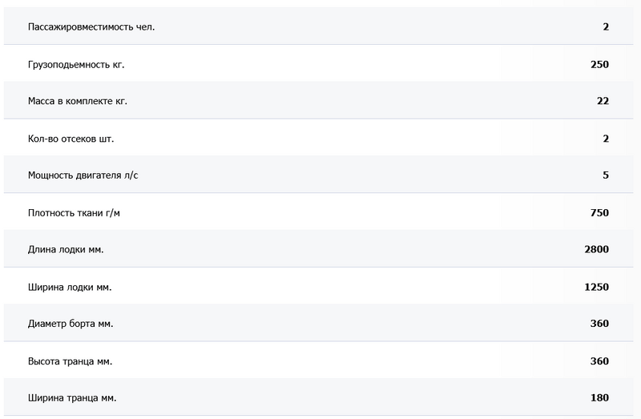The width and height of the screenshot is (641, 419).
Task: Select the fabric density value 750
Action: click(x=599, y=213)
